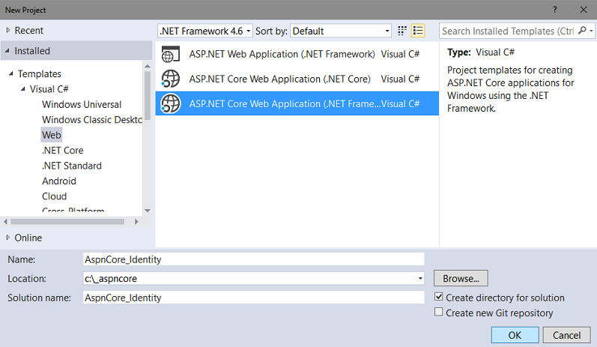This screenshot has height=347, width=597.
Task: Click the search magnifier icon
Action: pos(582,31)
